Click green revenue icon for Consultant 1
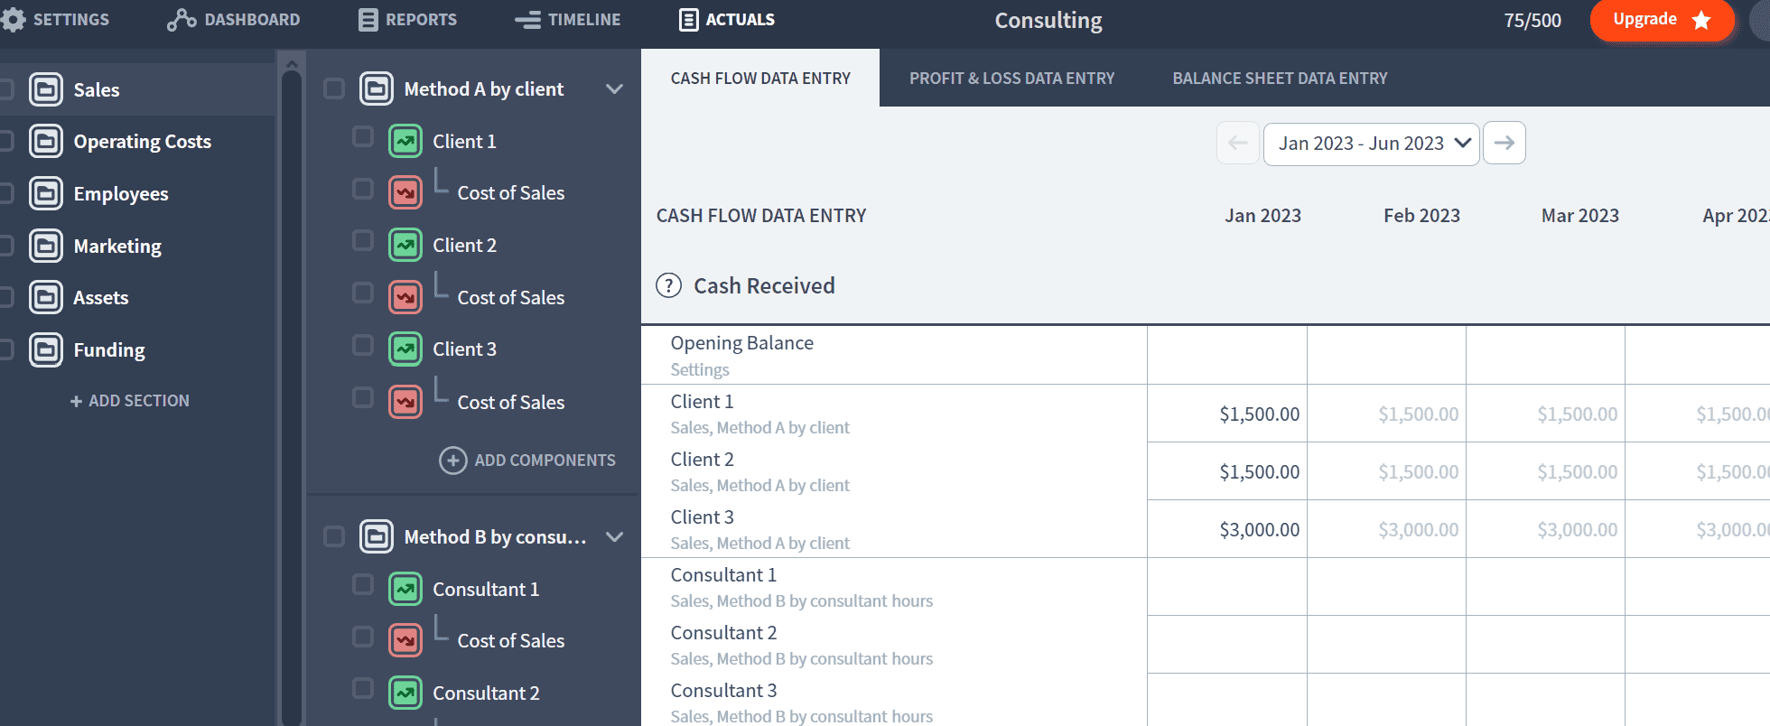Image resolution: width=1770 pixels, height=726 pixels. click(405, 589)
